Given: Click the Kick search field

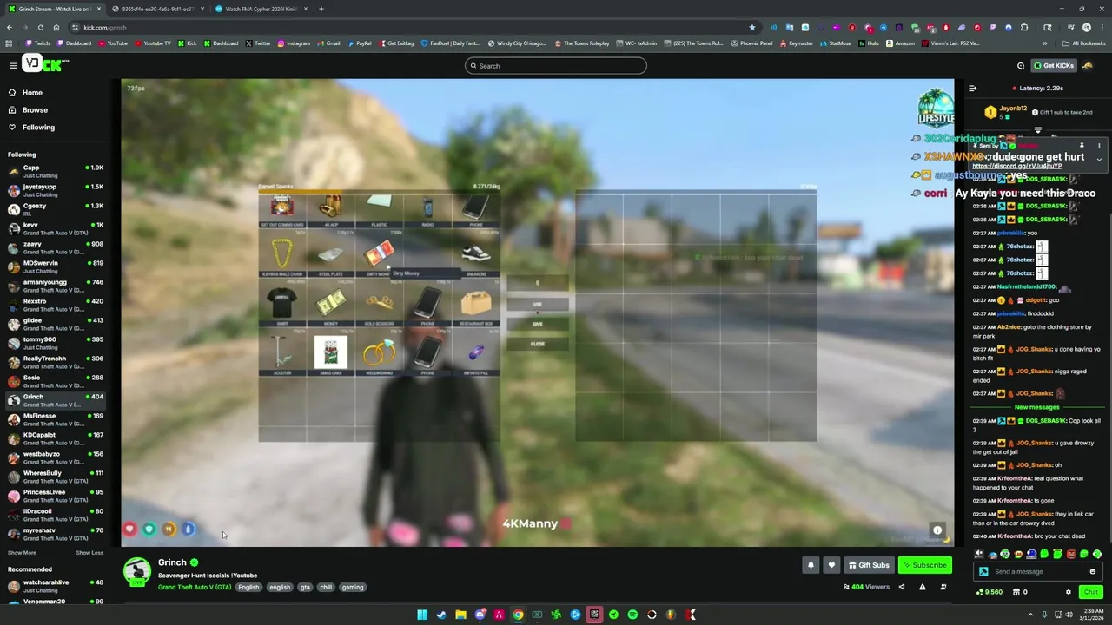Looking at the screenshot, I should click(556, 66).
